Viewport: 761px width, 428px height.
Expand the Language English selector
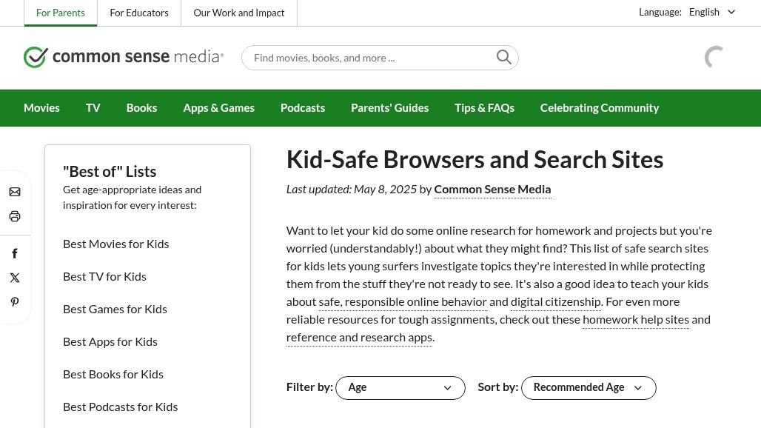tap(712, 12)
